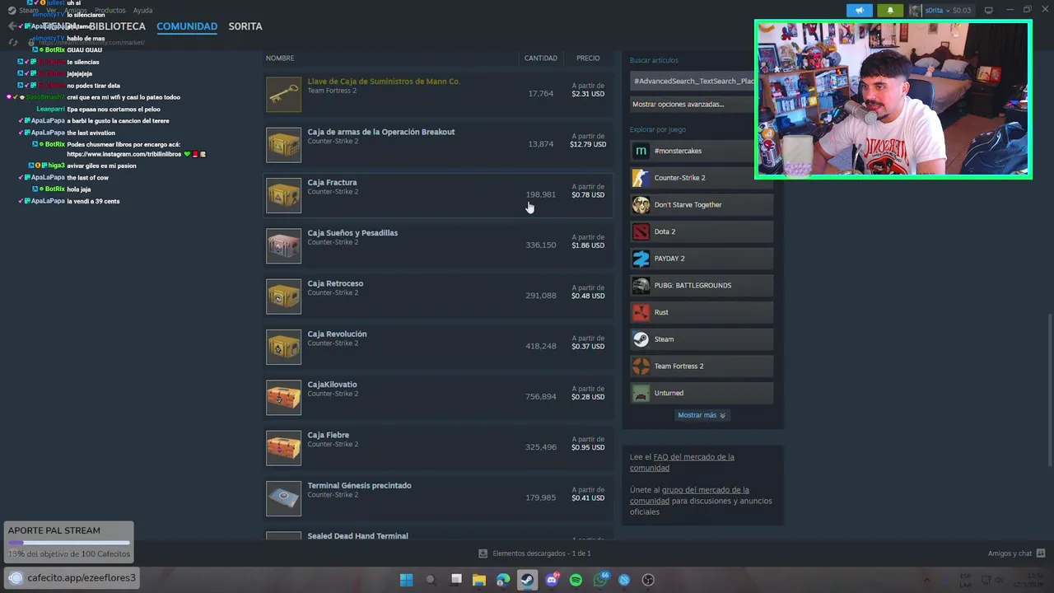Image resolution: width=1054 pixels, height=593 pixels.
Task: Click the downloads icon in bottom bar
Action: (483, 553)
